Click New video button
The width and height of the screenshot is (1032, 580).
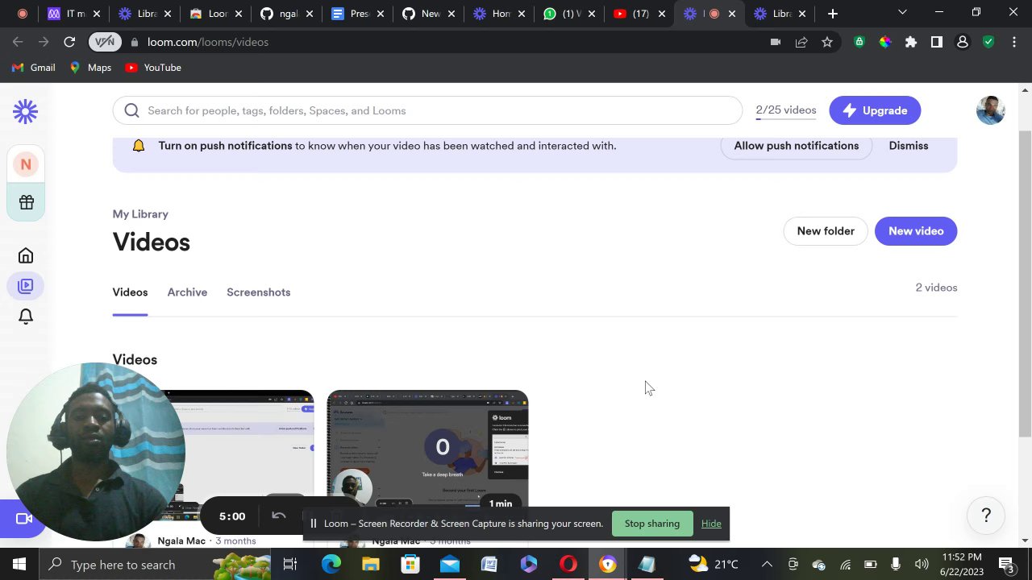(916, 231)
